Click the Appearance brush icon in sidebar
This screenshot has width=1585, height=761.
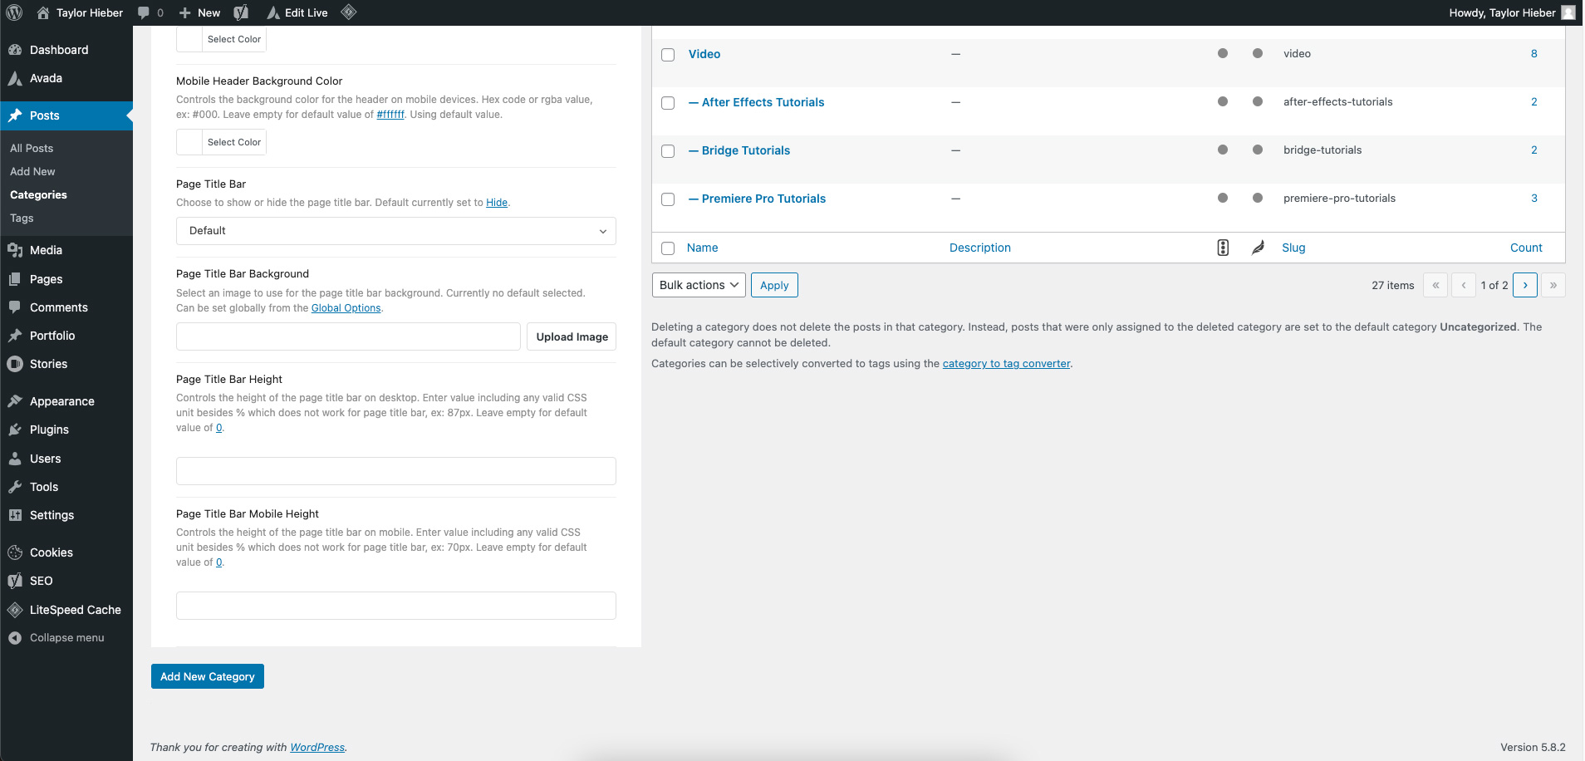pyautogui.click(x=15, y=401)
